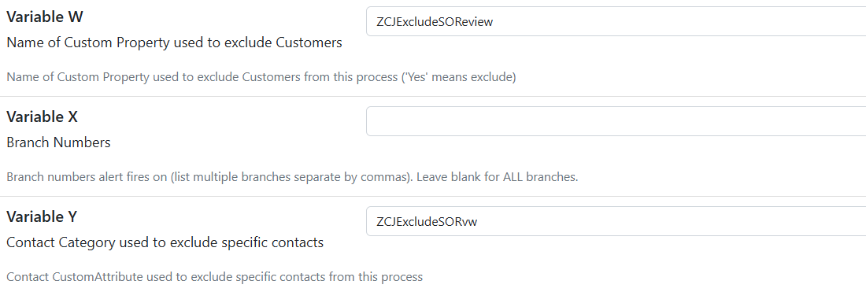Click into the Variable W input field
866x292 pixels.
pos(616,21)
